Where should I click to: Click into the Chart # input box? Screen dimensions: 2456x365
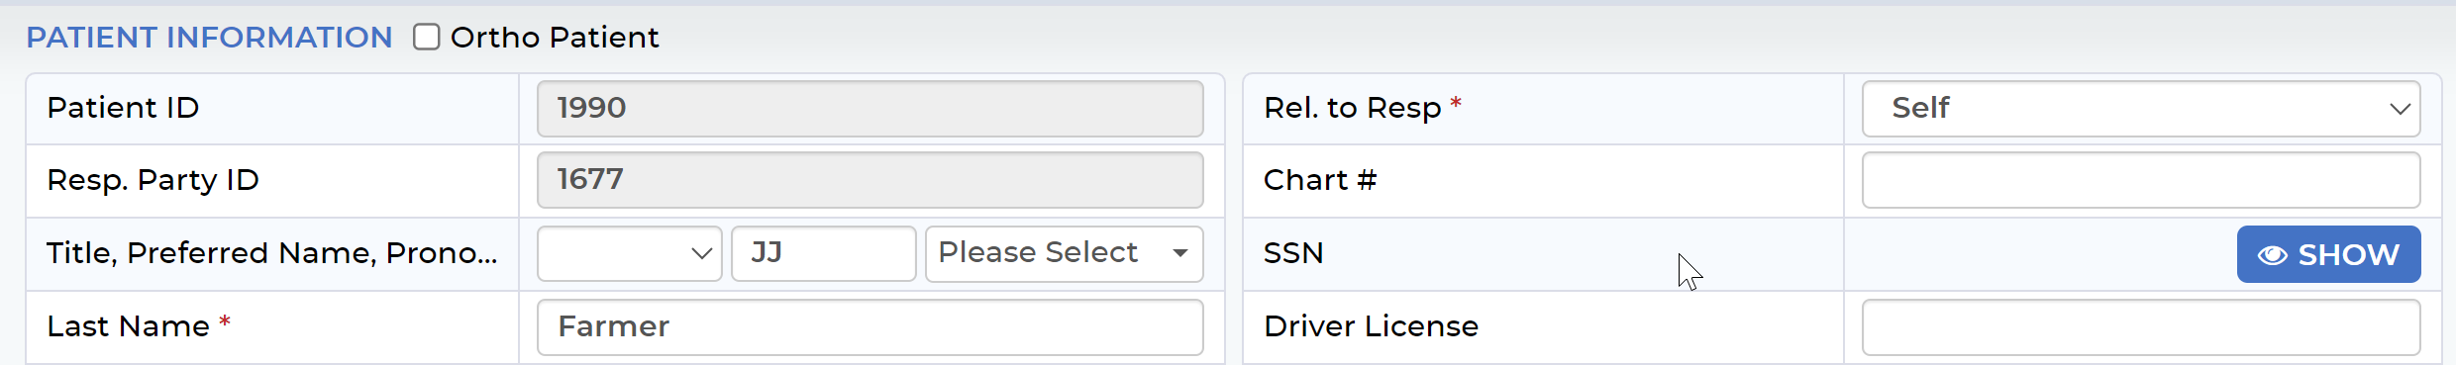(x=2141, y=180)
